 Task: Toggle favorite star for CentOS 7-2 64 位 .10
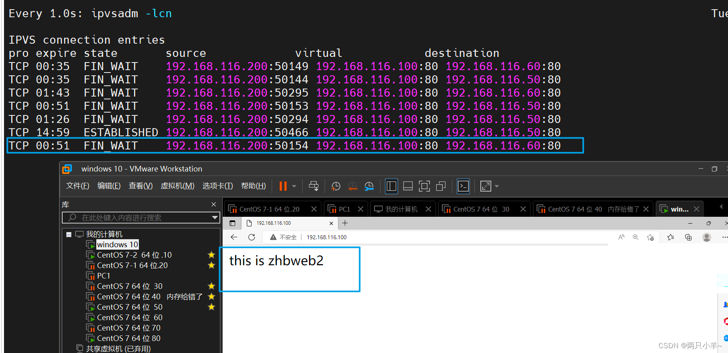pos(211,255)
